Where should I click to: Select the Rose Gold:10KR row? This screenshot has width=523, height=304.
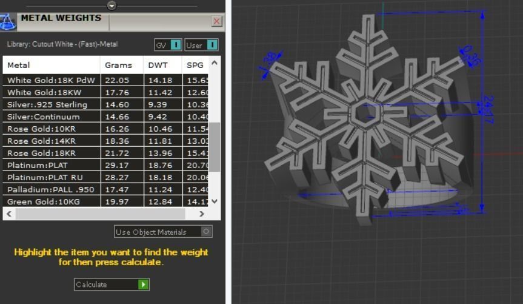(x=105, y=129)
